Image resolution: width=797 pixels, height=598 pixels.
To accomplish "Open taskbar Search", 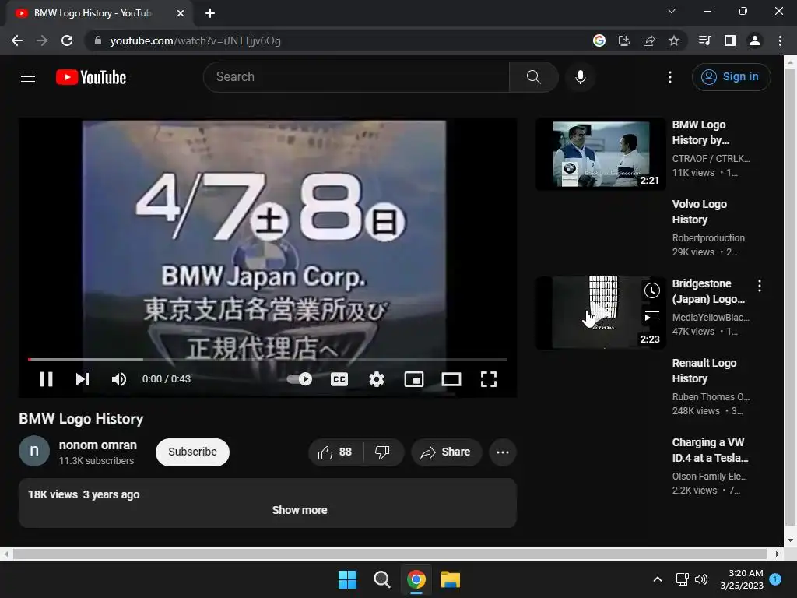I will point(381,579).
